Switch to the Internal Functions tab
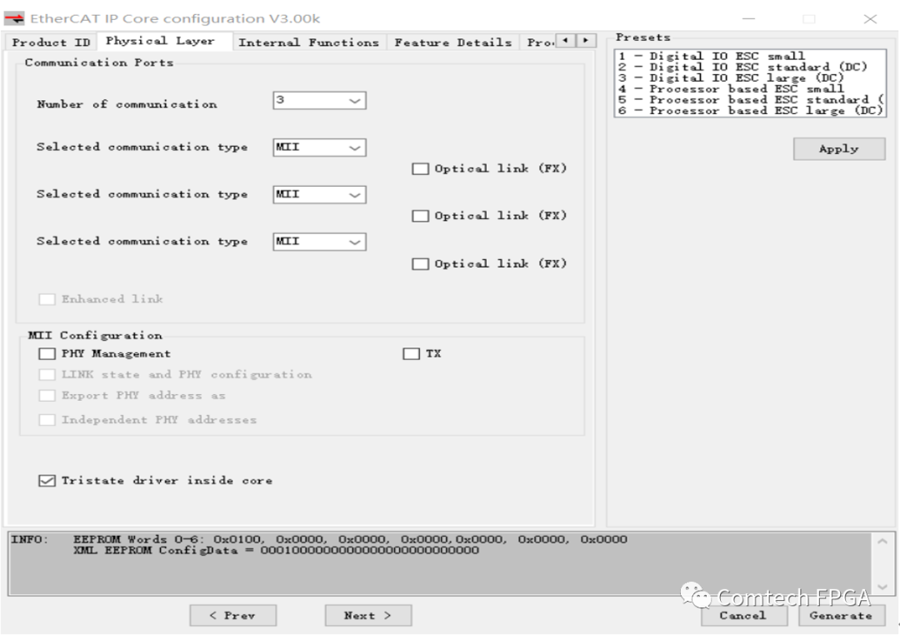The height and width of the screenshot is (635, 900). (309, 42)
